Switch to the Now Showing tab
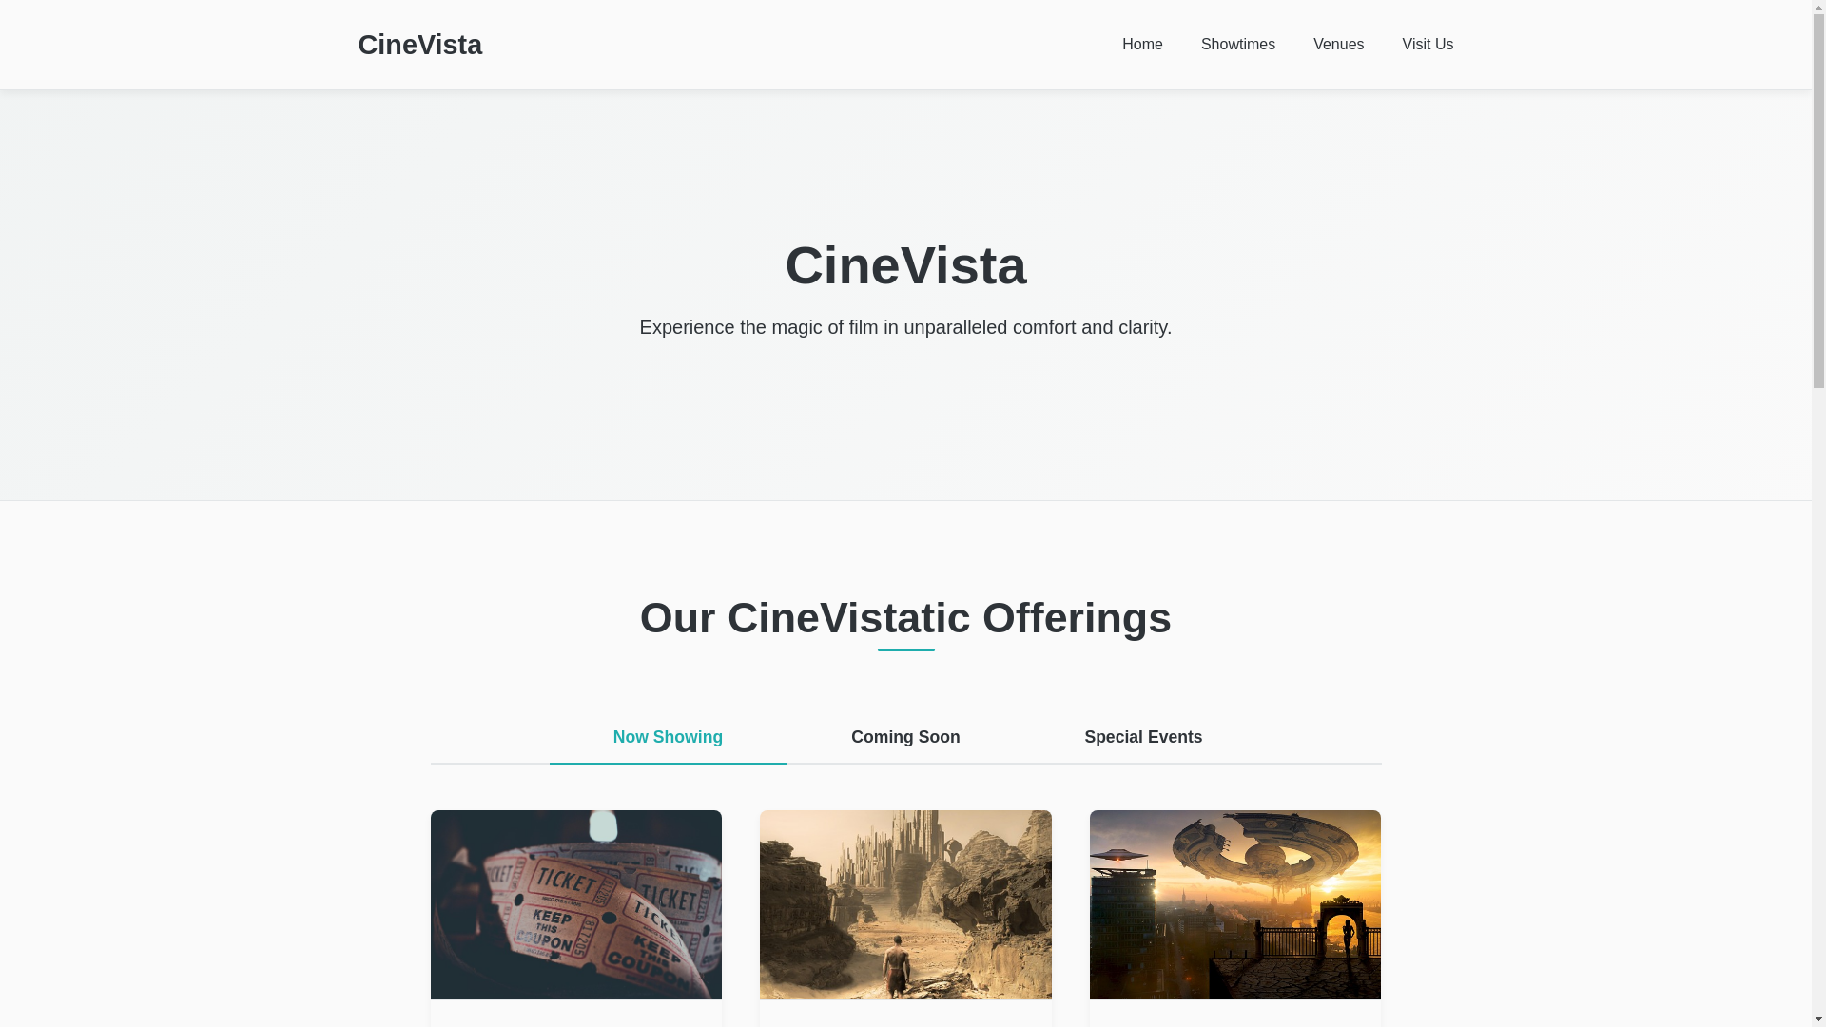This screenshot has height=1027, width=1826. point(668,738)
